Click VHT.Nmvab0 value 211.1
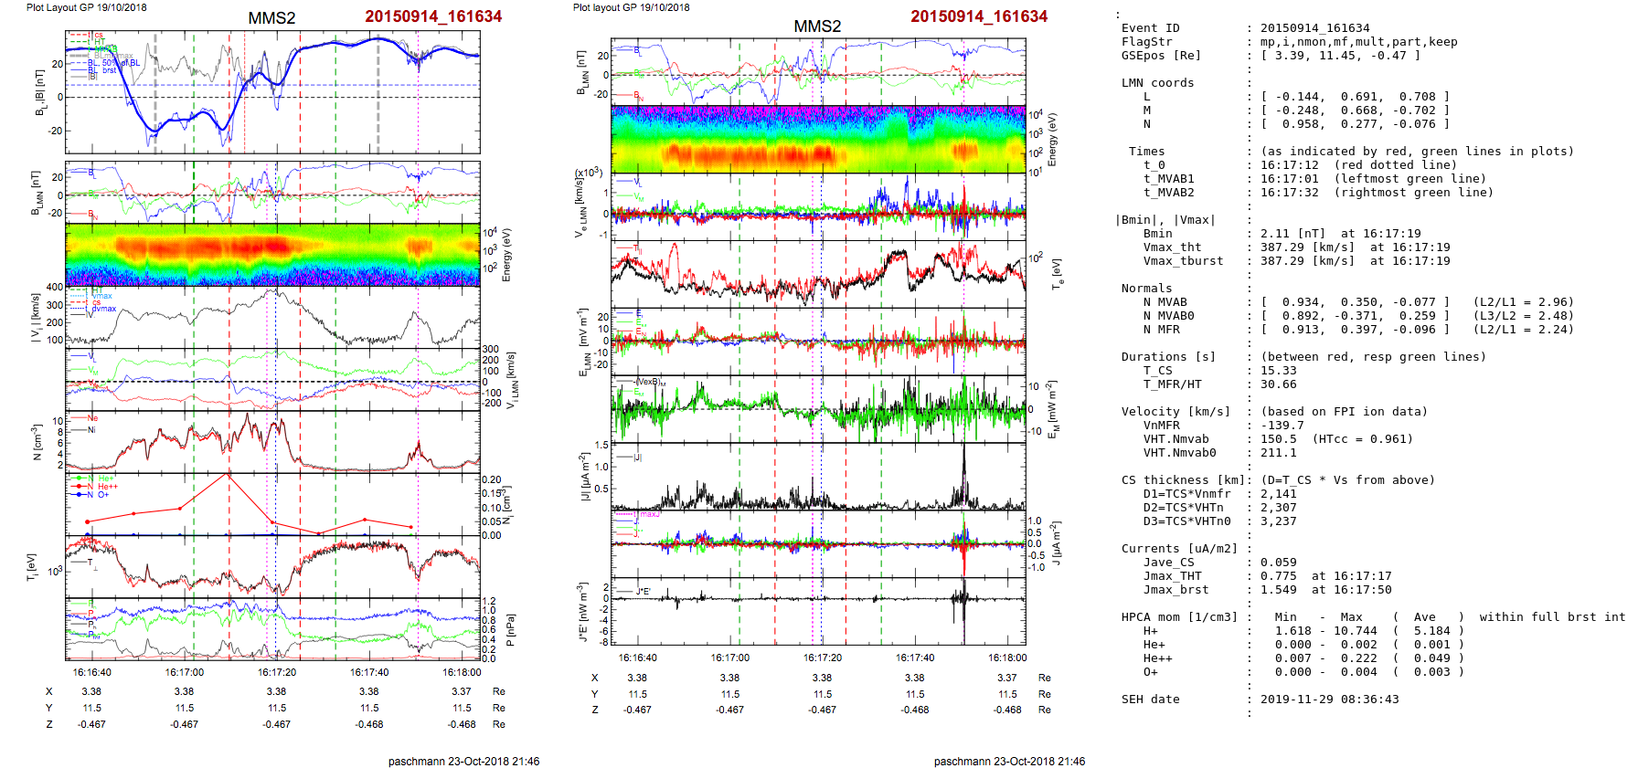This screenshot has height=768, width=1649. 1279,453
